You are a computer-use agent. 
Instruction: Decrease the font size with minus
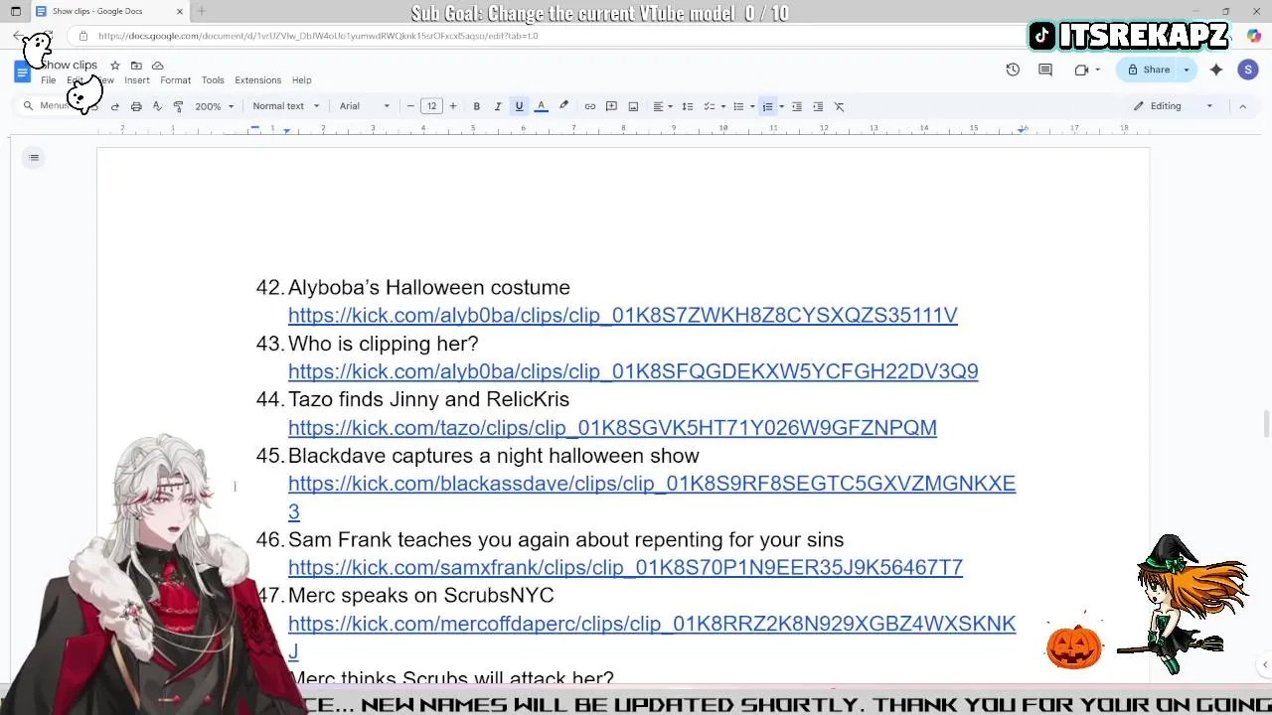[410, 106]
